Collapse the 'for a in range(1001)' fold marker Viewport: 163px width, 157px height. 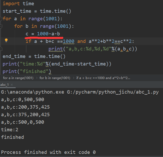1,19
